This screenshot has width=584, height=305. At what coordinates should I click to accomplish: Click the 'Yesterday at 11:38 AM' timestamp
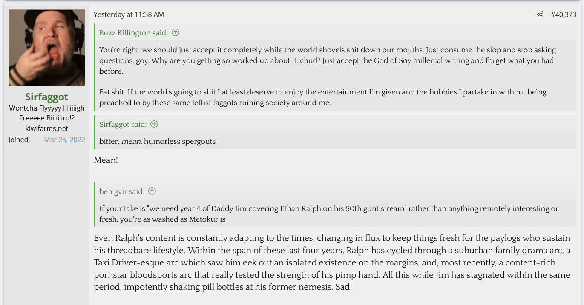point(129,14)
